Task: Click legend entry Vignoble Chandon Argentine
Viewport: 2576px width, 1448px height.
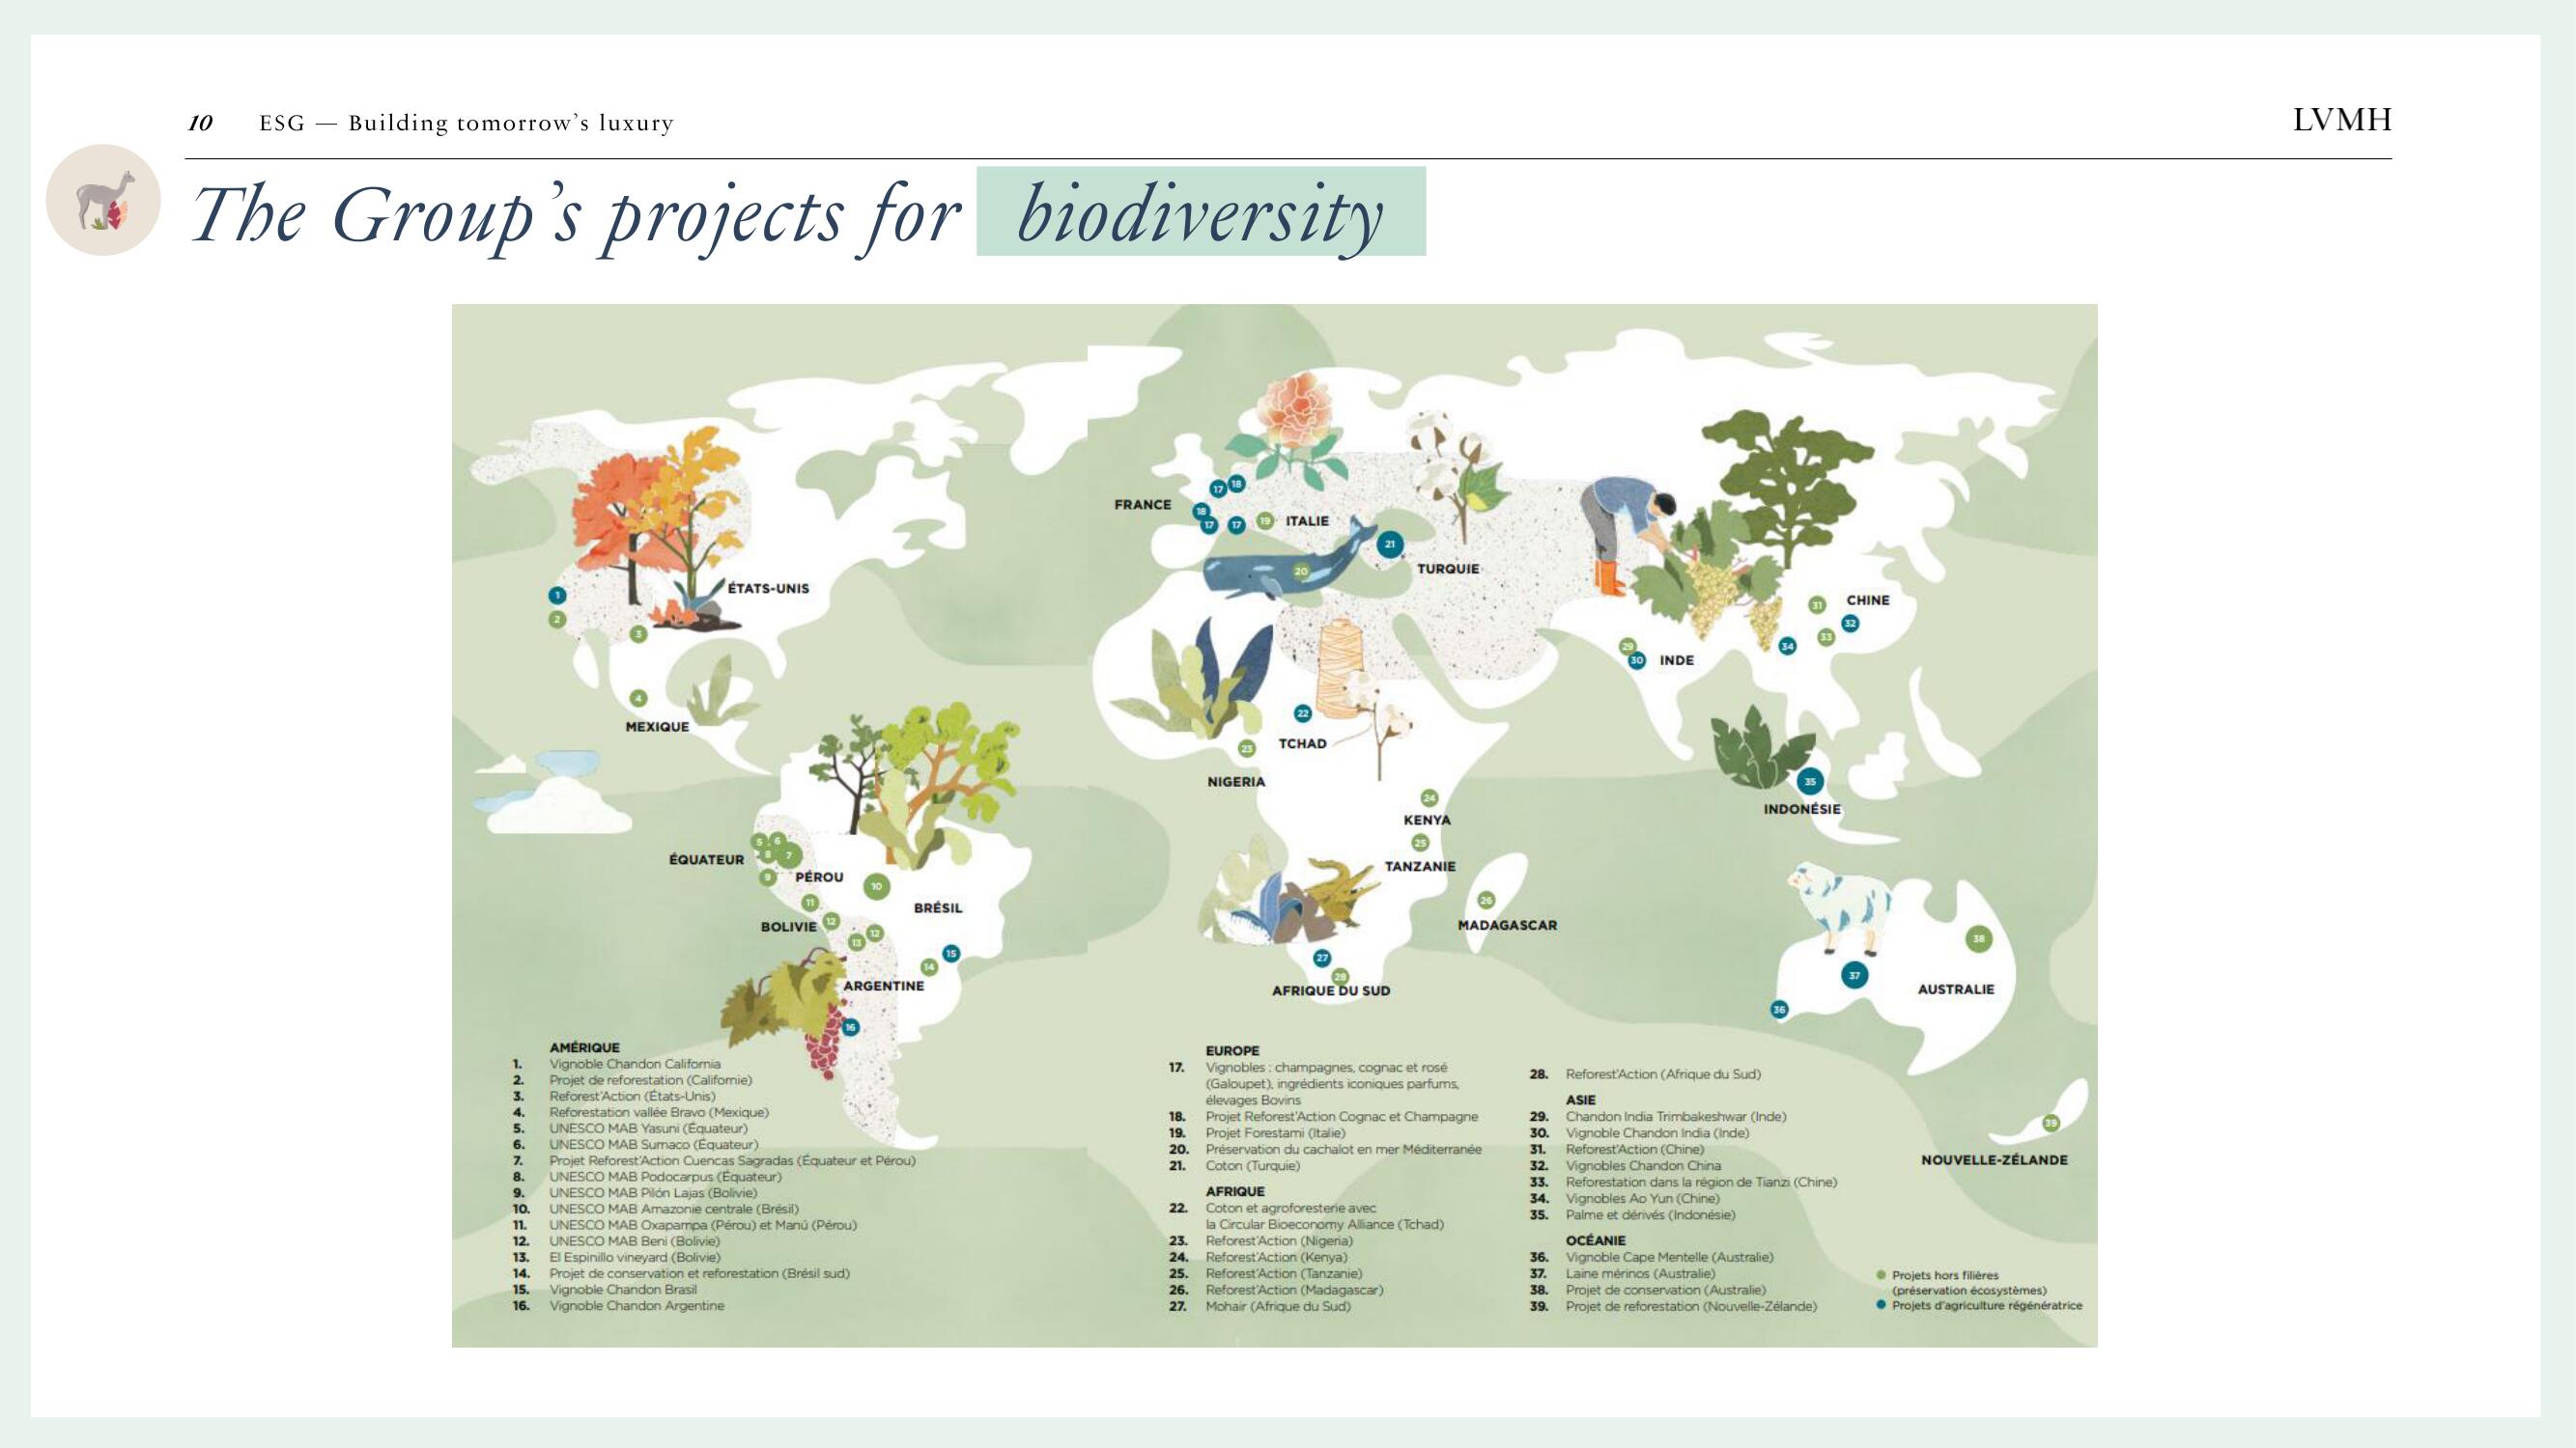Action: pyautogui.click(x=636, y=1306)
